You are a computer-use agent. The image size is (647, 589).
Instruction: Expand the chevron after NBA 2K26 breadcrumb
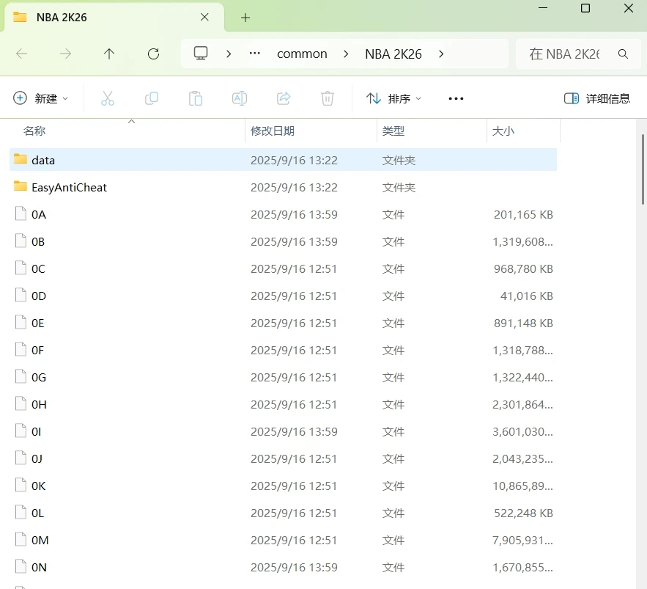coord(441,54)
